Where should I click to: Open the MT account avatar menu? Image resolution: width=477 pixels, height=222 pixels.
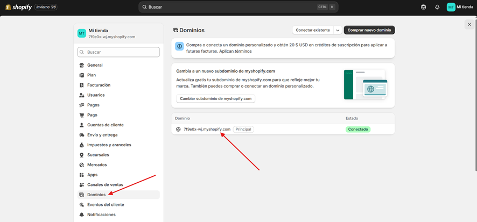[451, 7]
